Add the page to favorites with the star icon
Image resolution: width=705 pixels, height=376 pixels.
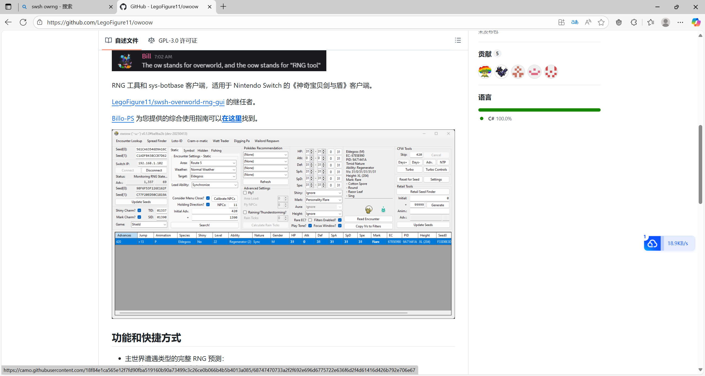pos(601,22)
